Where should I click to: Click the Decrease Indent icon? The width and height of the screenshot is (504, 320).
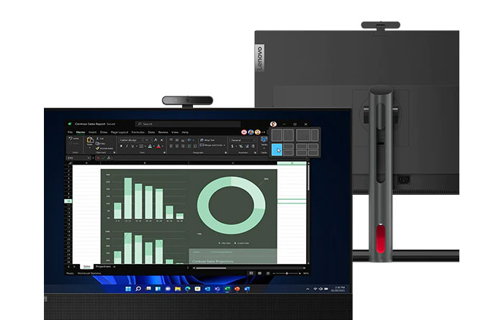pyautogui.click(x=189, y=147)
